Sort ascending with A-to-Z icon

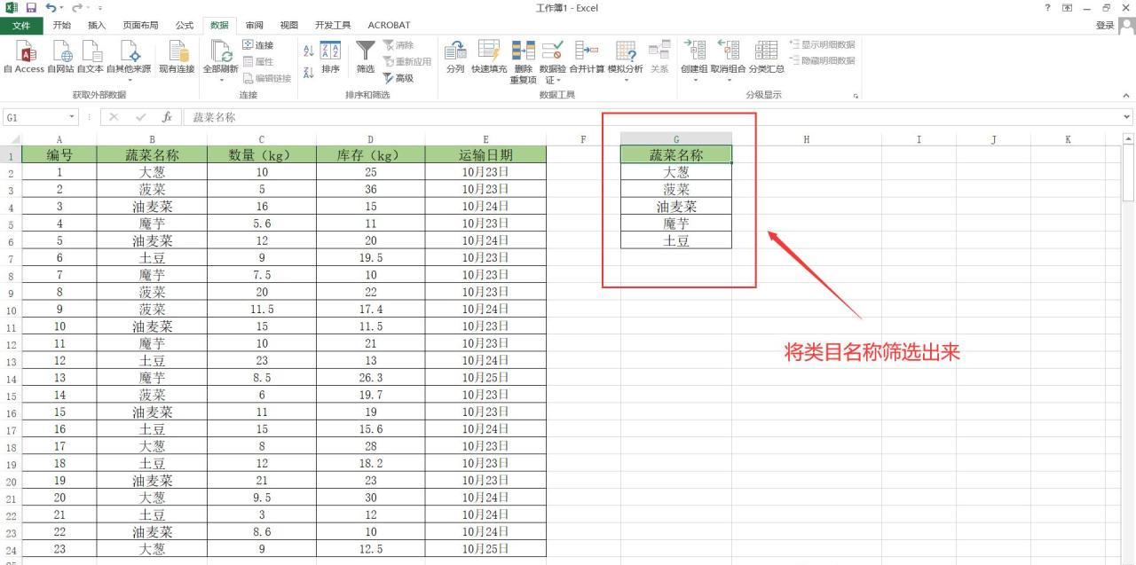click(309, 51)
